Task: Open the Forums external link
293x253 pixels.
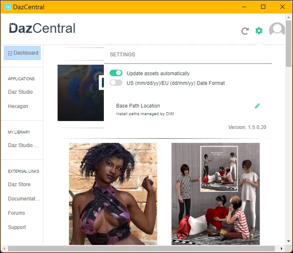Action: click(x=16, y=213)
